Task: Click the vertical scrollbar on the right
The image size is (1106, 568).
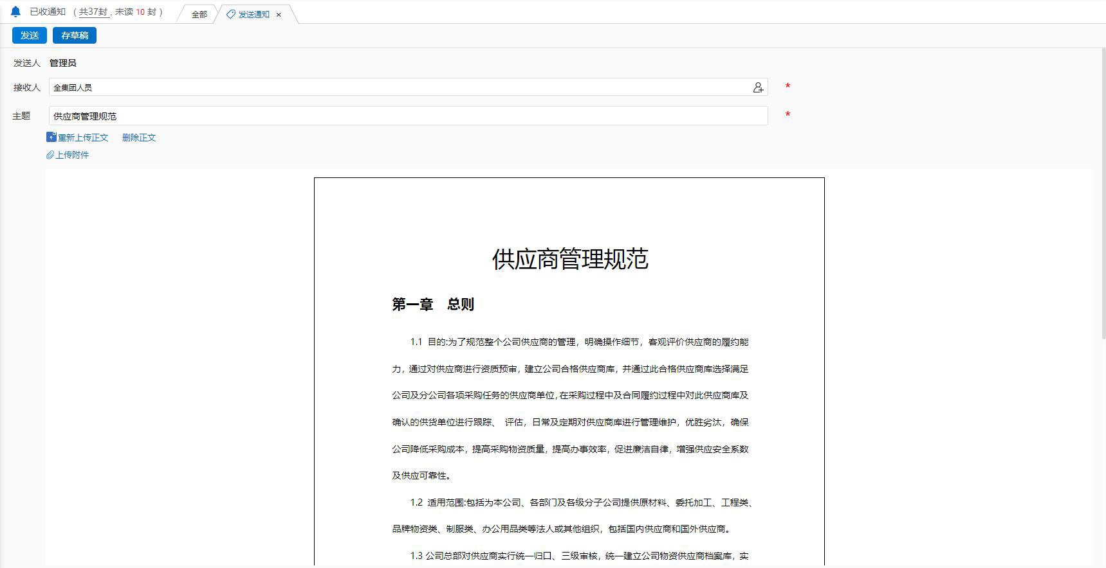Action: [1101, 193]
